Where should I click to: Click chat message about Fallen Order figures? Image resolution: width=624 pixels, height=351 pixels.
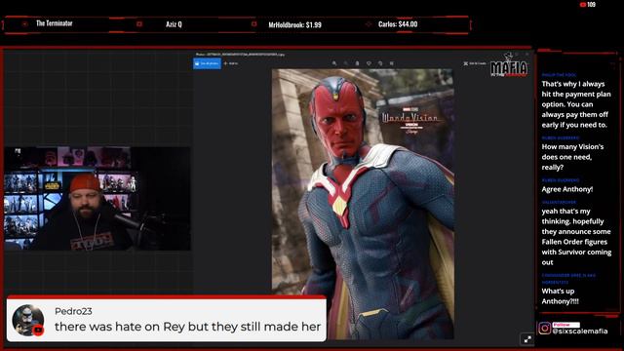(x=576, y=236)
